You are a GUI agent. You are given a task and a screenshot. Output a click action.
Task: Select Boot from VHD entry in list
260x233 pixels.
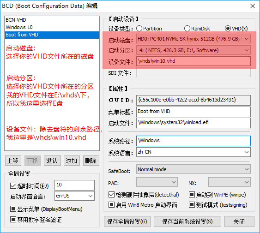point(52,35)
